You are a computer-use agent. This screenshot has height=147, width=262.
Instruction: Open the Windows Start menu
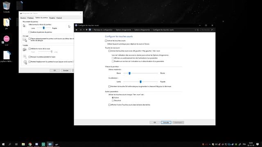click(x=3, y=144)
